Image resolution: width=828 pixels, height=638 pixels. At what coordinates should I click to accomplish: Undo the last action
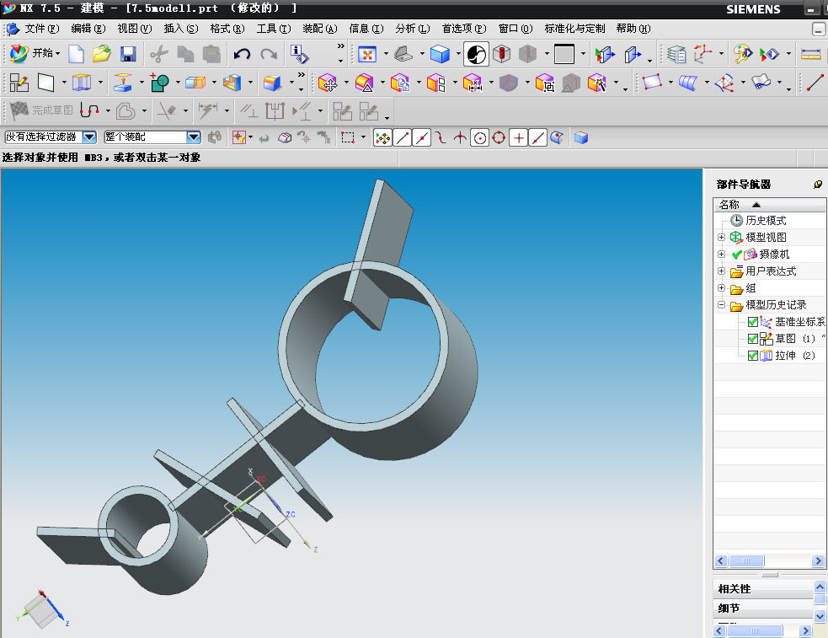242,54
